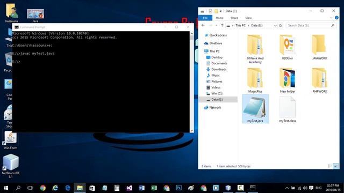Click the ENG language indicator
This screenshot has width=344, height=193.
(319, 188)
